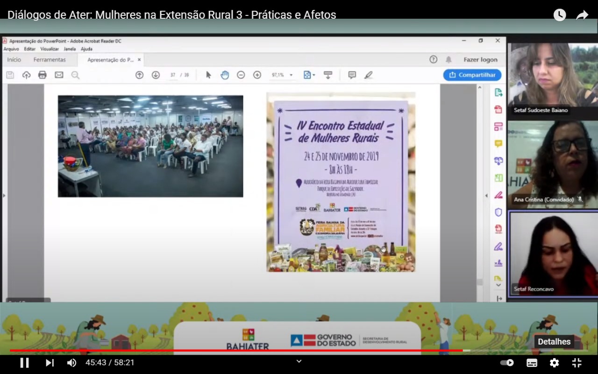Open video settings gear
The height and width of the screenshot is (374, 598).
pos(554,363)
